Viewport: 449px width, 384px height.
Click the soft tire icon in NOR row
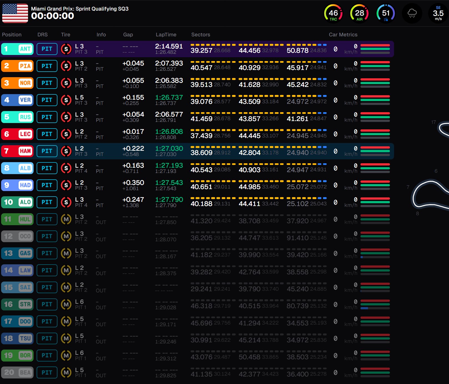[66, 83]
